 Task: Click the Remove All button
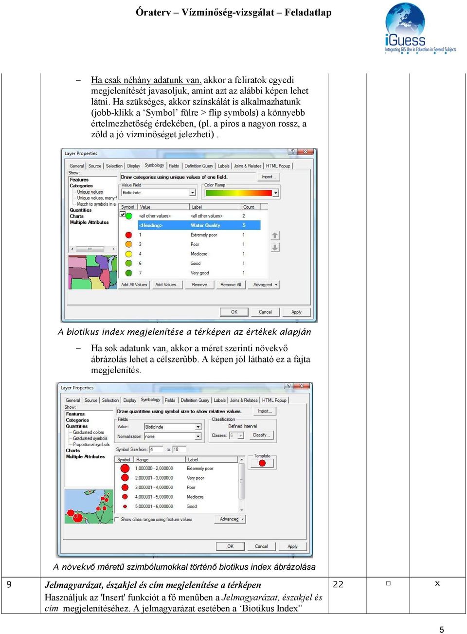(231, 285)
